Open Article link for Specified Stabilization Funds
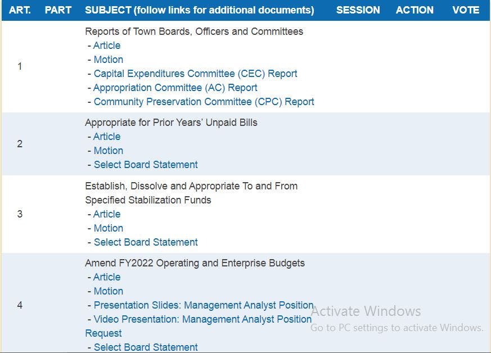The height and width of the screenshot is (353, 491). (107, 214)
